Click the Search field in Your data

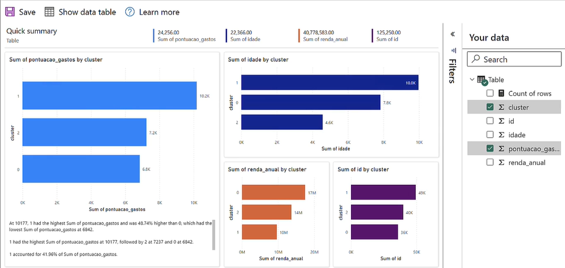(x=514, y=59)
